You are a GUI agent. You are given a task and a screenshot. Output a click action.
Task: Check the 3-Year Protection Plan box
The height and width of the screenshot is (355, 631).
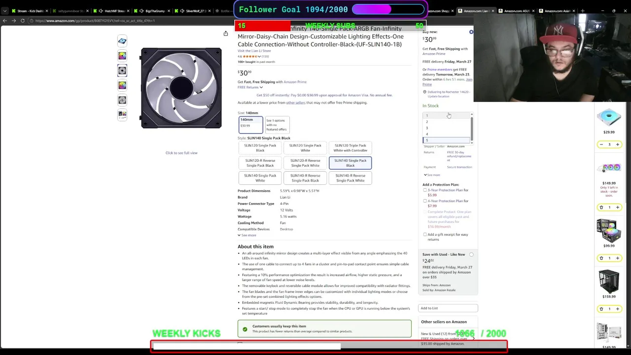point(425,190)
